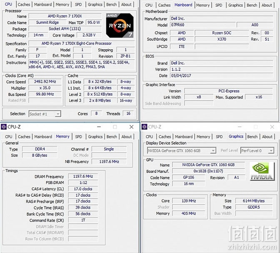Click the Bank Cycle Time value 56 clocks

[83, 214]
